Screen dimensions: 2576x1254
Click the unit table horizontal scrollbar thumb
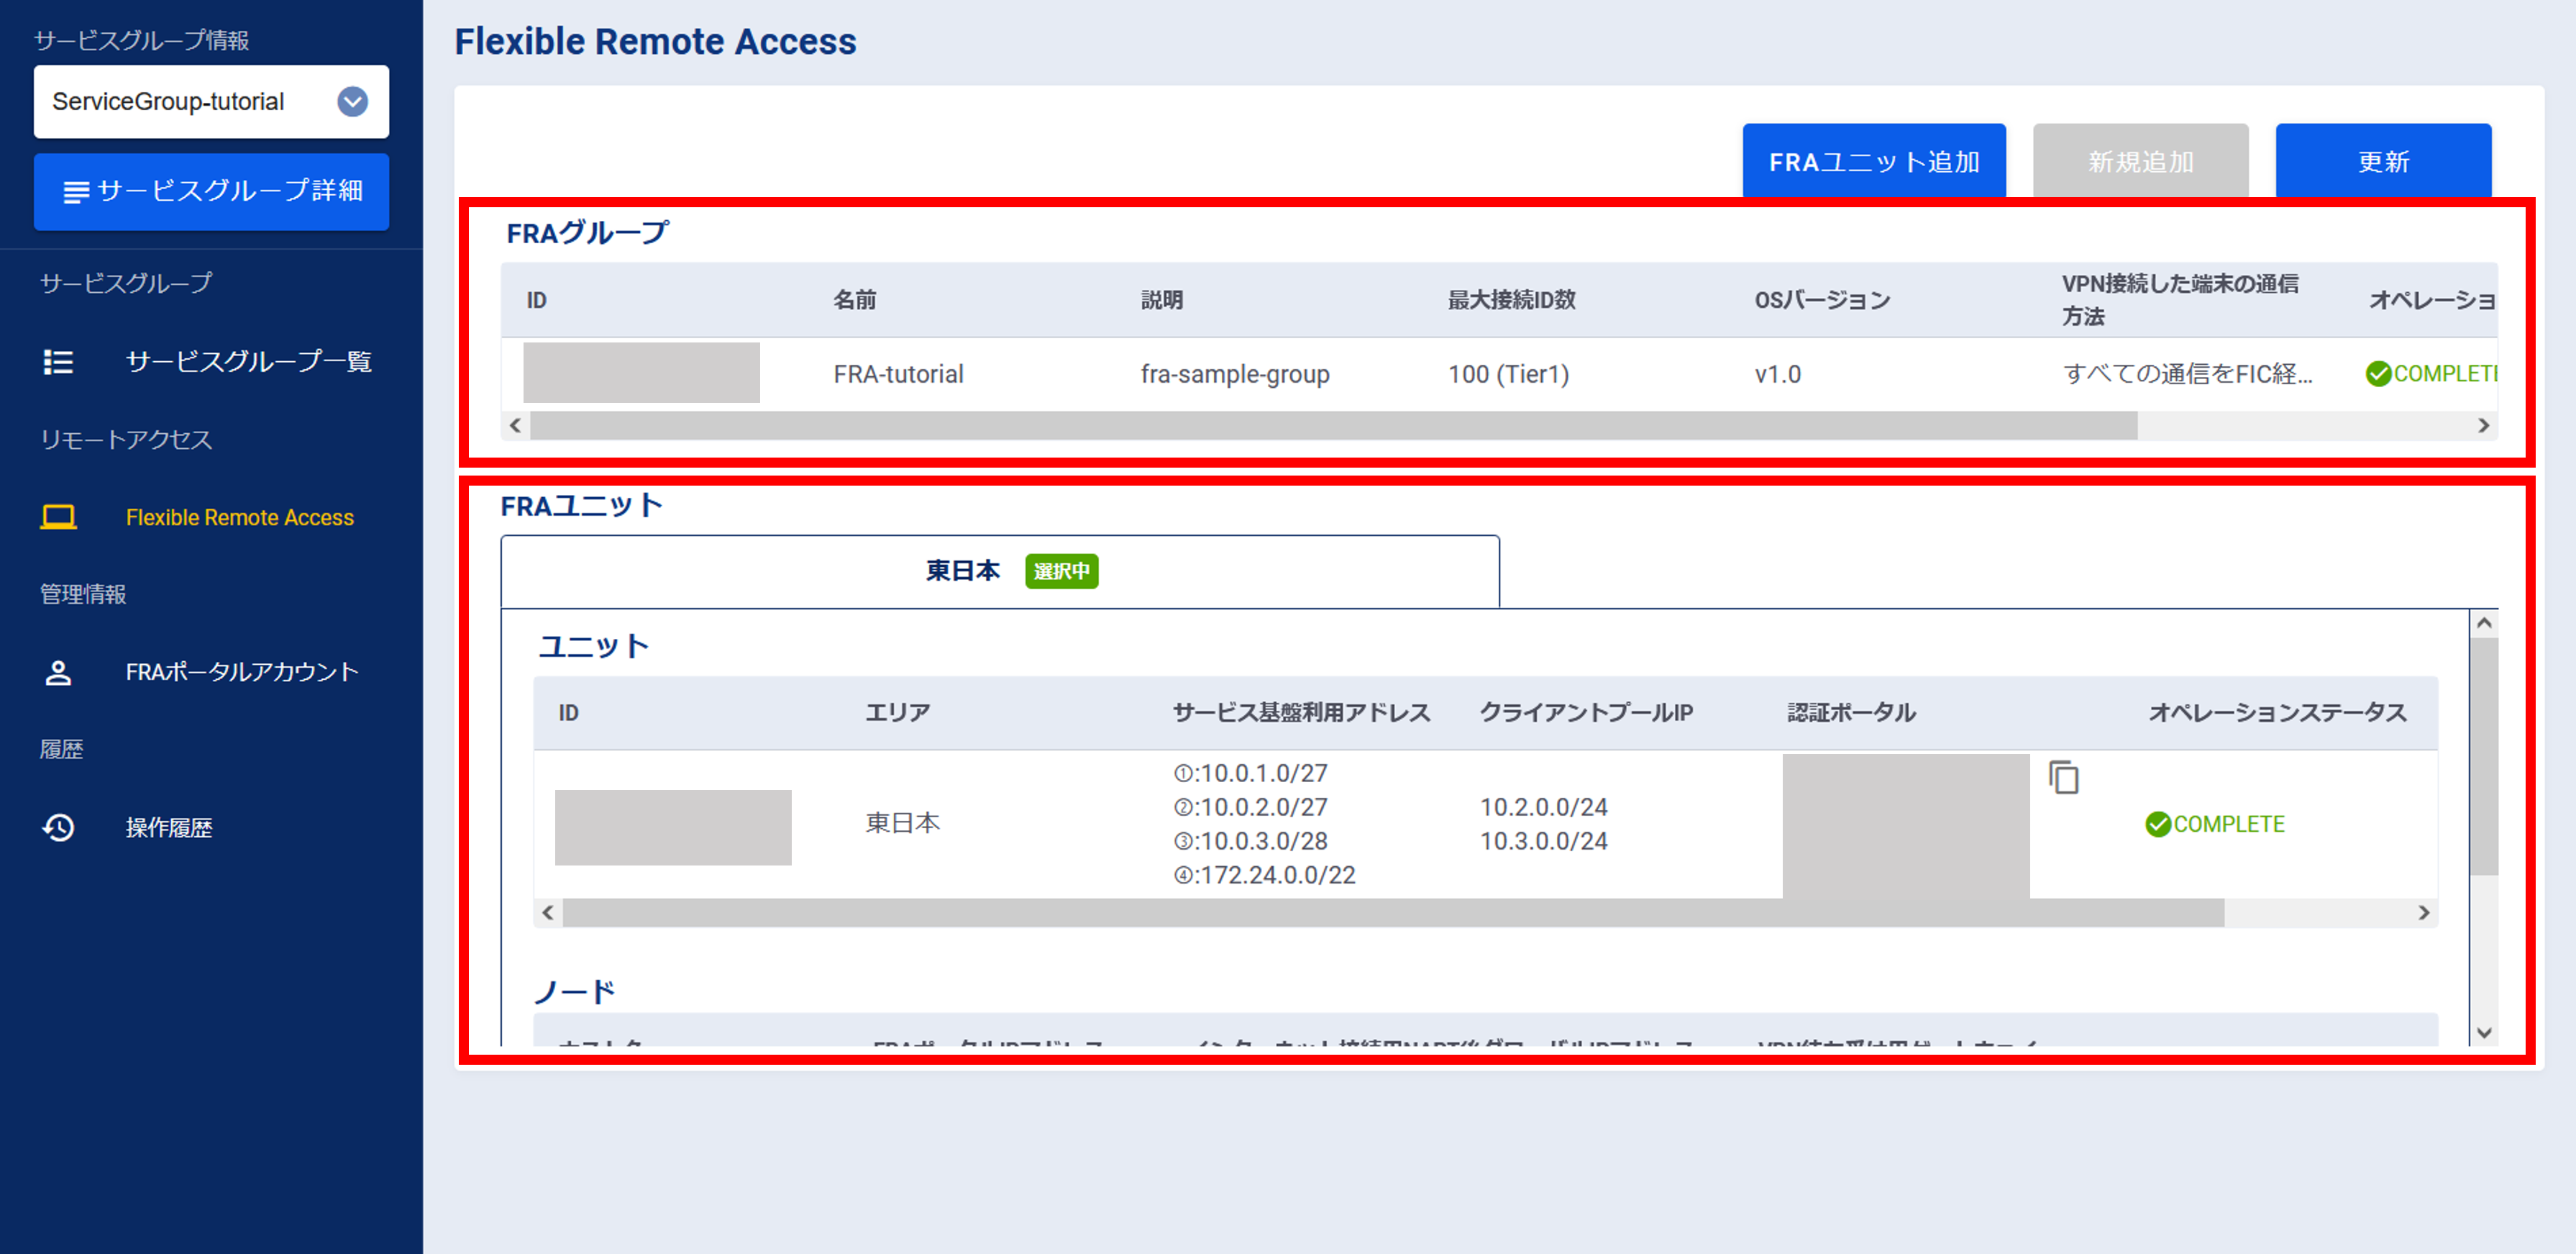pyautogui.click(x=1392, y=912)
